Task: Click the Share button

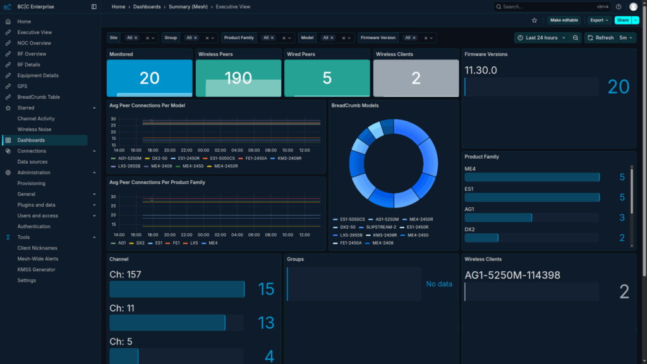Action: (x=623, y=20)
